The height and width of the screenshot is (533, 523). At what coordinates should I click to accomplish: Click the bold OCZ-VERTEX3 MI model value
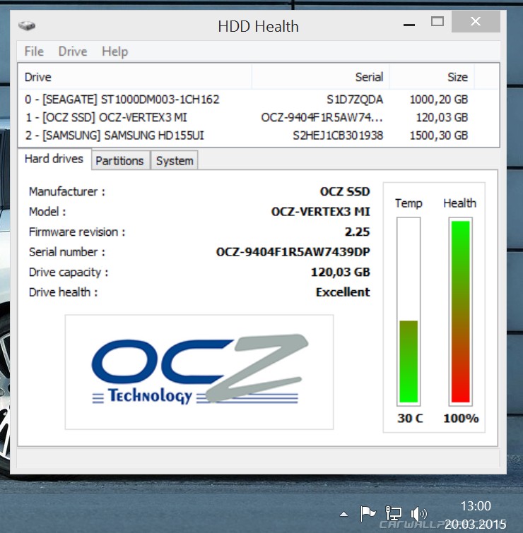pos(320,211)
